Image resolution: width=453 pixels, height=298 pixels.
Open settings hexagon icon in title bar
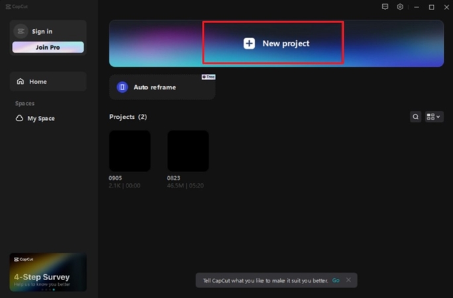point(400,7)
